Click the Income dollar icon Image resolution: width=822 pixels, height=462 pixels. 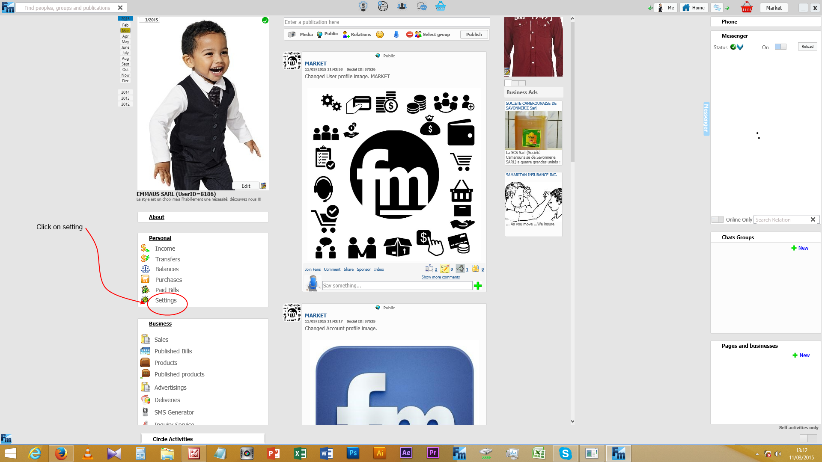(x=145, y=248)
